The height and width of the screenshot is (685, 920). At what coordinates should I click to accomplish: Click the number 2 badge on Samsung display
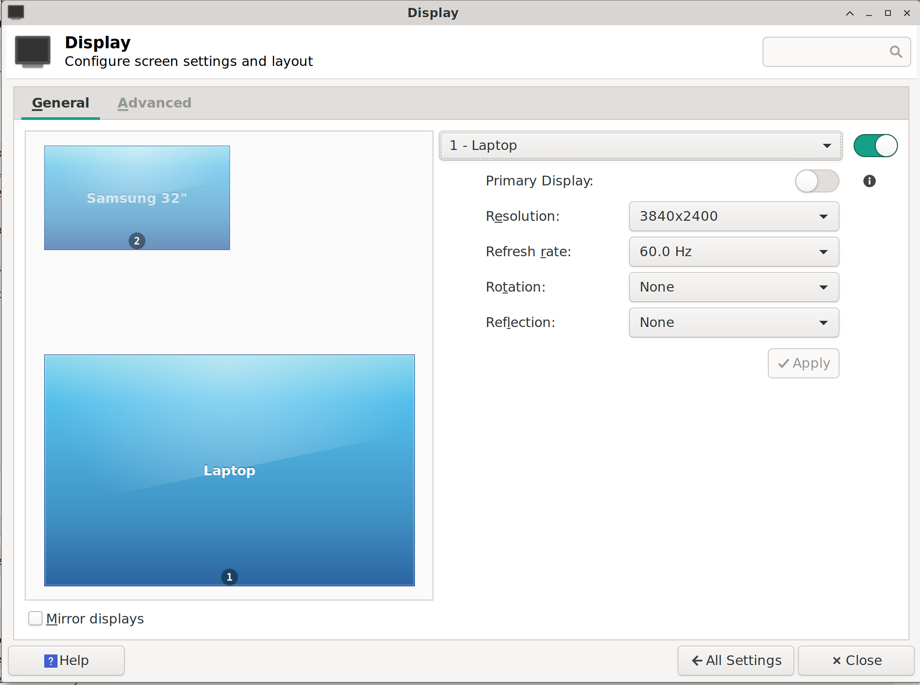pyautogui.click(x=137, y=241)
